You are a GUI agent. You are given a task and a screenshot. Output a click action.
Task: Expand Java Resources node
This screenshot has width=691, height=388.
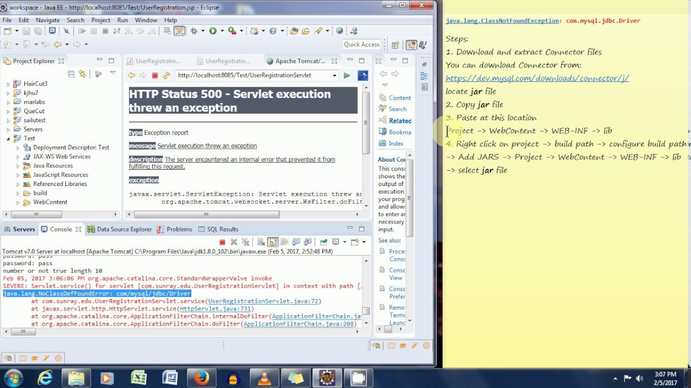click(x=18, y=166)
